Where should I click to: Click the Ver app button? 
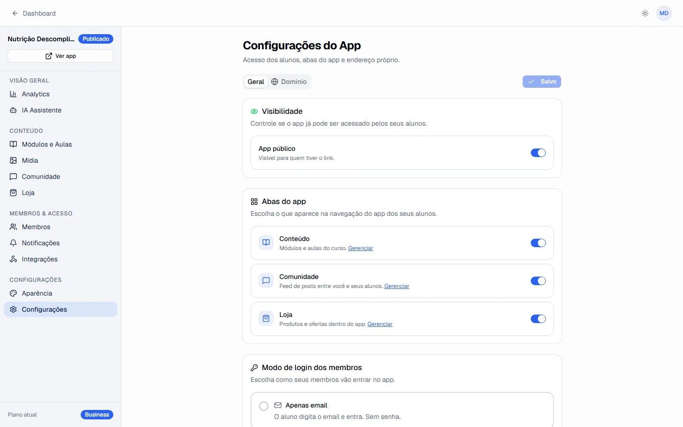[x=60, y=56]
